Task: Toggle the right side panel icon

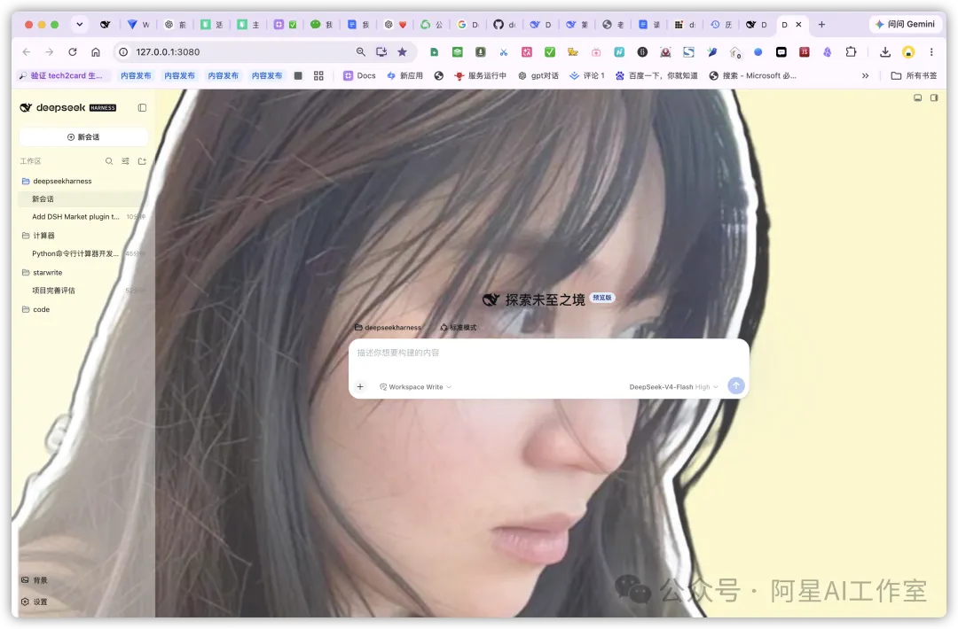Action: click(934, 97)
